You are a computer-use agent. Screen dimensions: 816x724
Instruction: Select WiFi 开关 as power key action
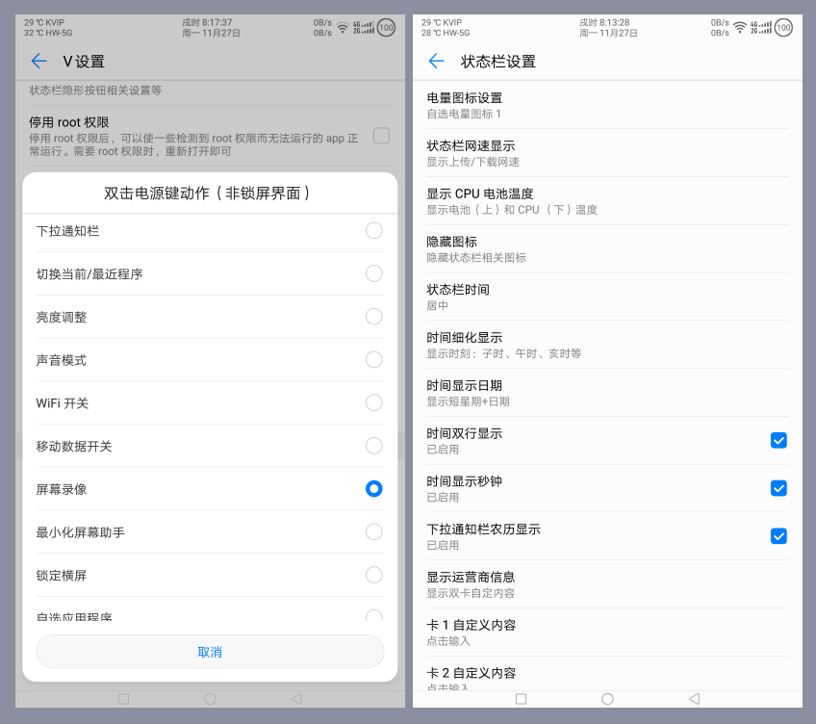pyautogui.click(x=373, y=402)
